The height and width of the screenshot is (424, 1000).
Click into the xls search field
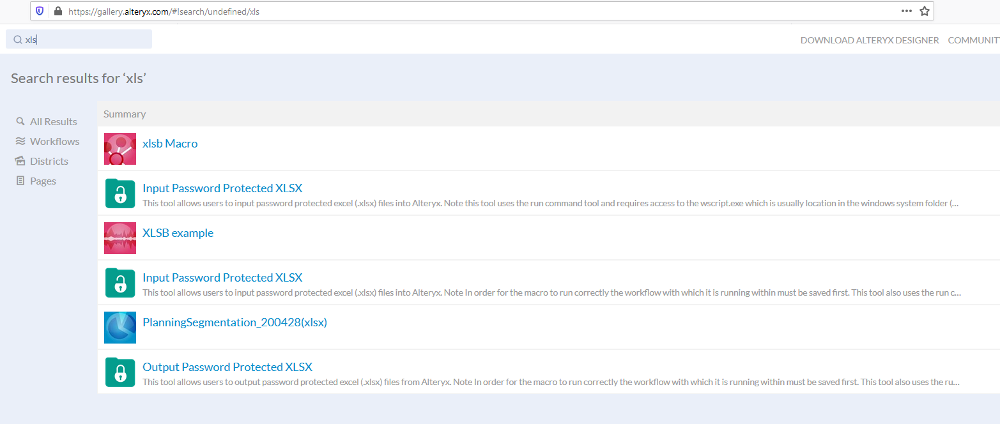79,39
